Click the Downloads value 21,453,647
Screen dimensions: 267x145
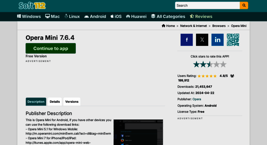point(203,87)
